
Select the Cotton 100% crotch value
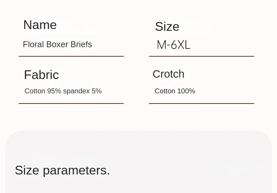[175, 91]
